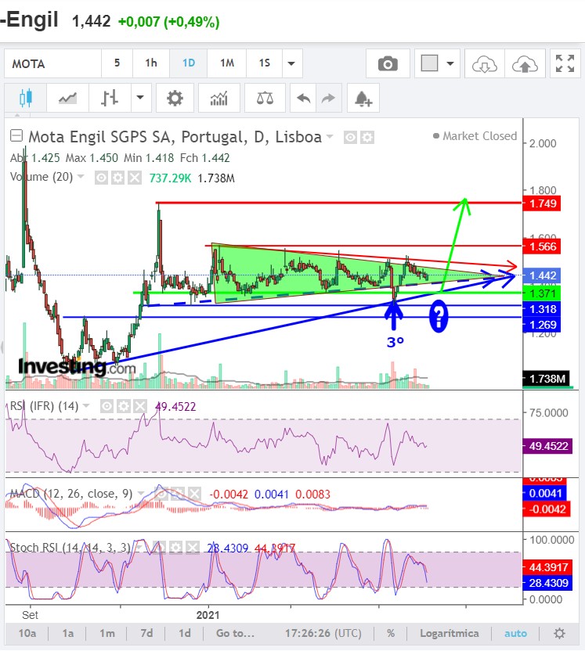Open the price scale settings gear at bottom-right

click(x=560, y=633)
